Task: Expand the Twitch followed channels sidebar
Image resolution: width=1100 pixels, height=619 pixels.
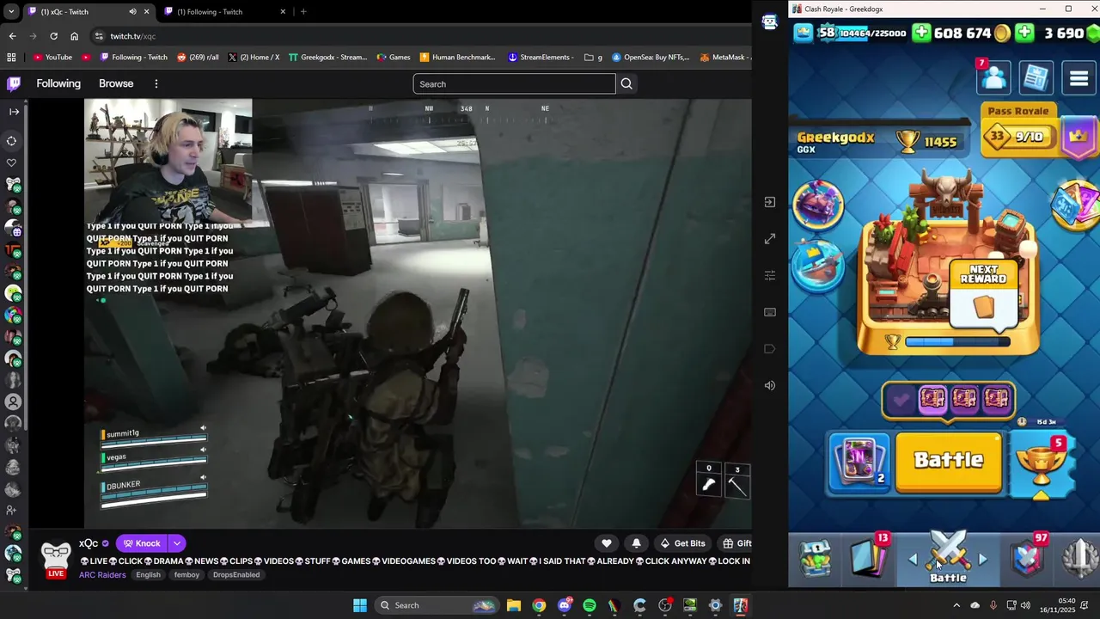Action: pyautogui.click(x=14, y=112)
